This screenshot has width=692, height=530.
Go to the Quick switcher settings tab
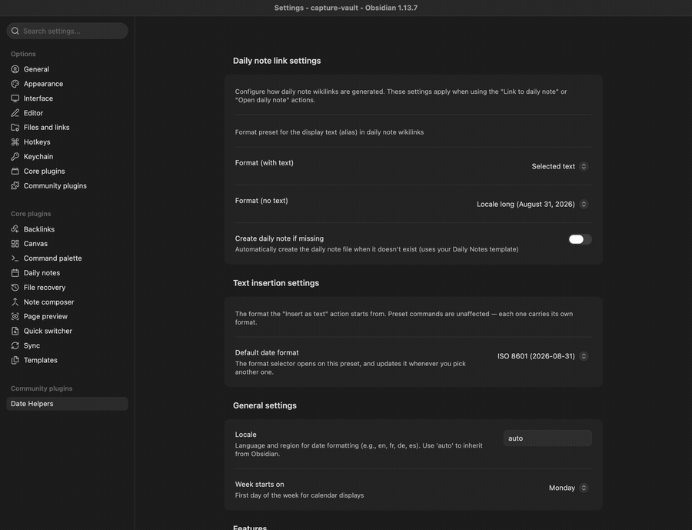coord(67,332)
